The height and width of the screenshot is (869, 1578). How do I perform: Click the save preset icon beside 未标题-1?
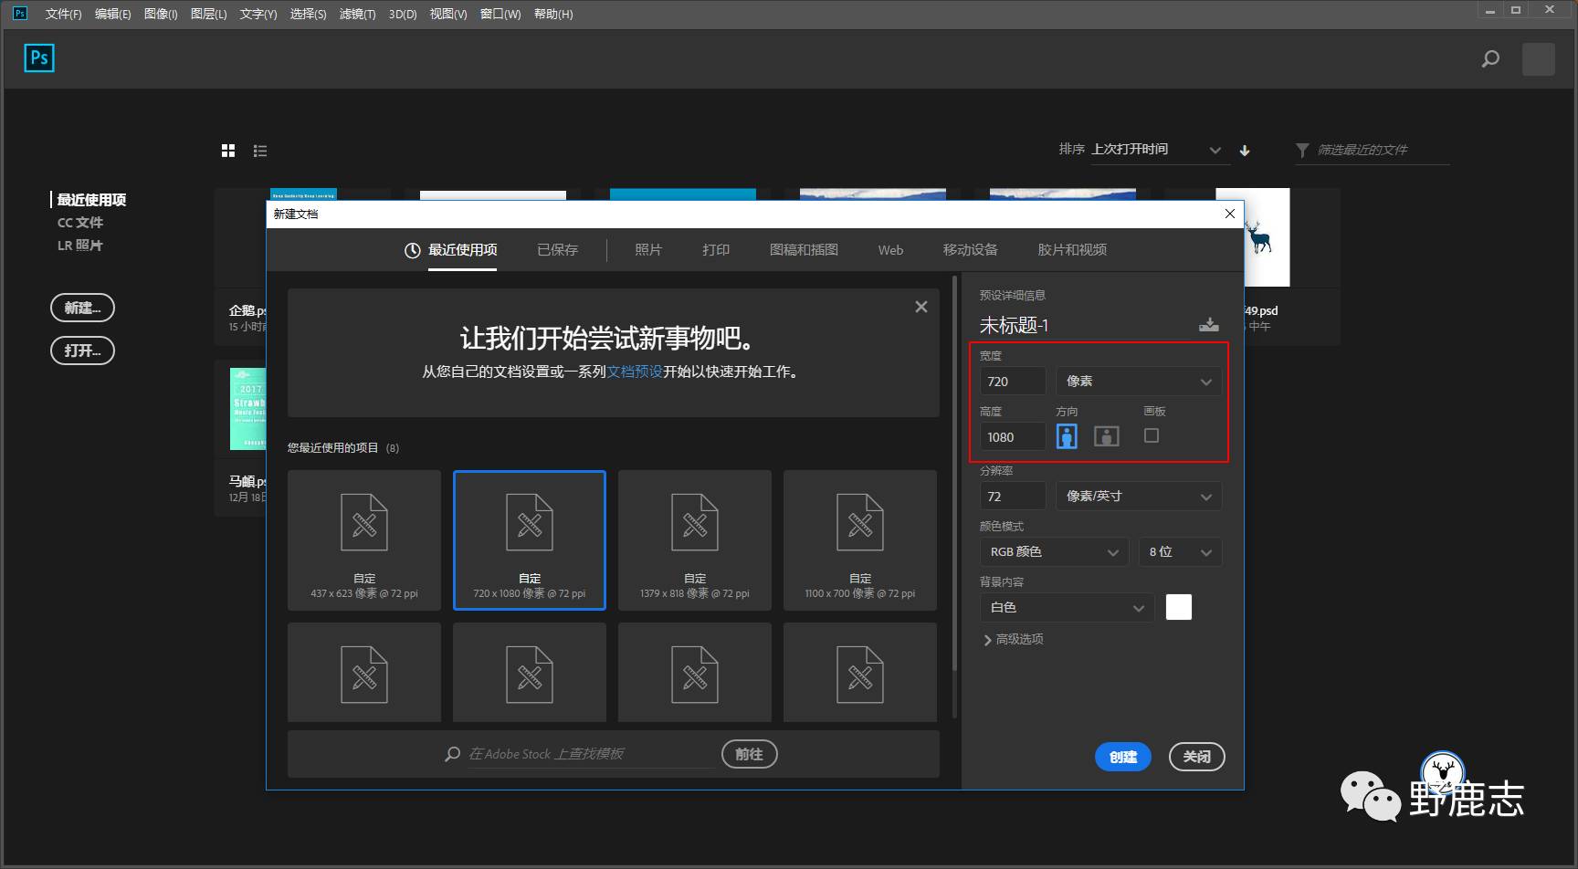(x=1209, y=325)
